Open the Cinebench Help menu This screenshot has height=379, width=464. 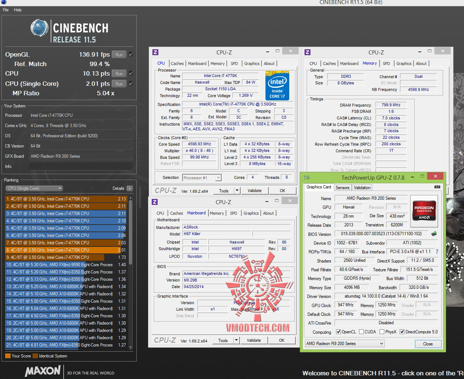tap(18, 10)
